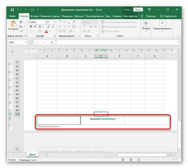This screenshot has height=168, width=188.
Task: Switch to Normal view icon in status bar
Action: 123,160
